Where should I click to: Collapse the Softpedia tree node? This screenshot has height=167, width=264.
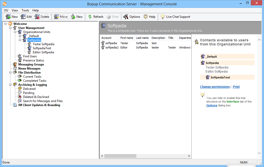coord(20,40)
